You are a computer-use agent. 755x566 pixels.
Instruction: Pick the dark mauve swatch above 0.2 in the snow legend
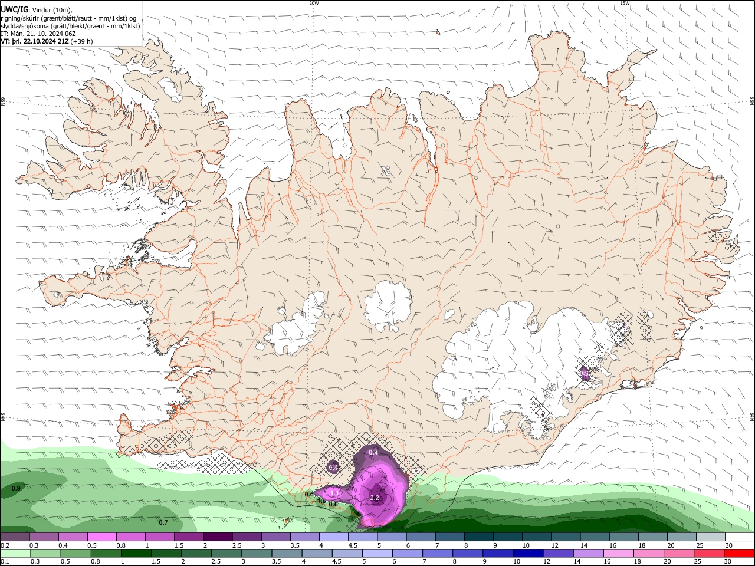tap(15, 537)
